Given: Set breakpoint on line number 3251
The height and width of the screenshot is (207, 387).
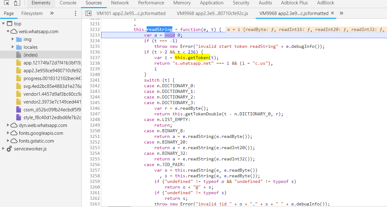Looking at the screenshot, I should coord(94,136).
